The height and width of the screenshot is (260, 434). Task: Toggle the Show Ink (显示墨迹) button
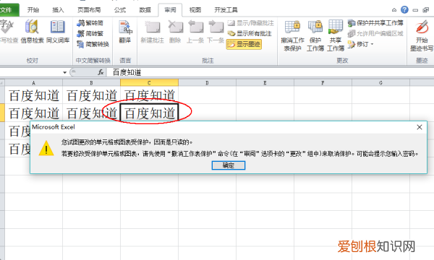[x=244, y=44]
